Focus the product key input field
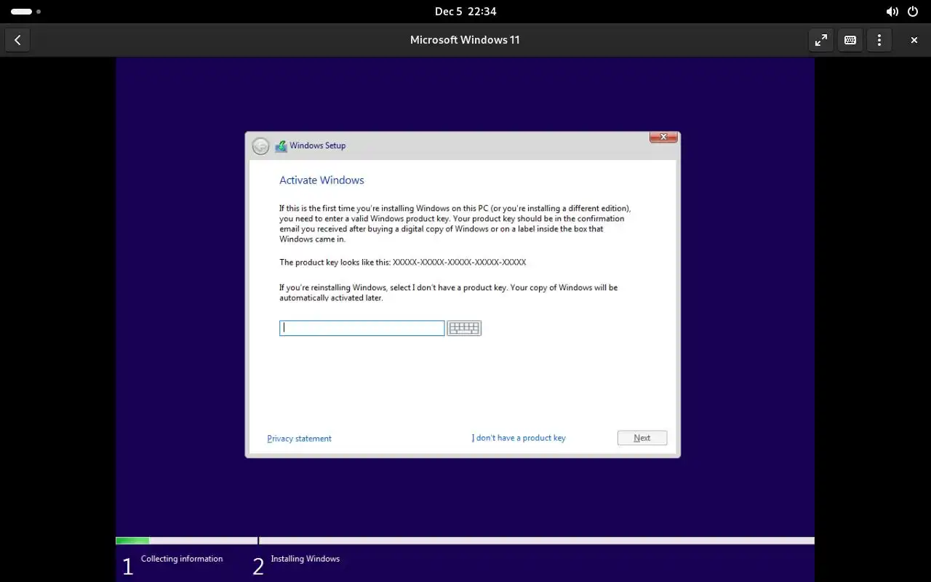Screen dimensions: 931x582 click(x=361, y=328)
